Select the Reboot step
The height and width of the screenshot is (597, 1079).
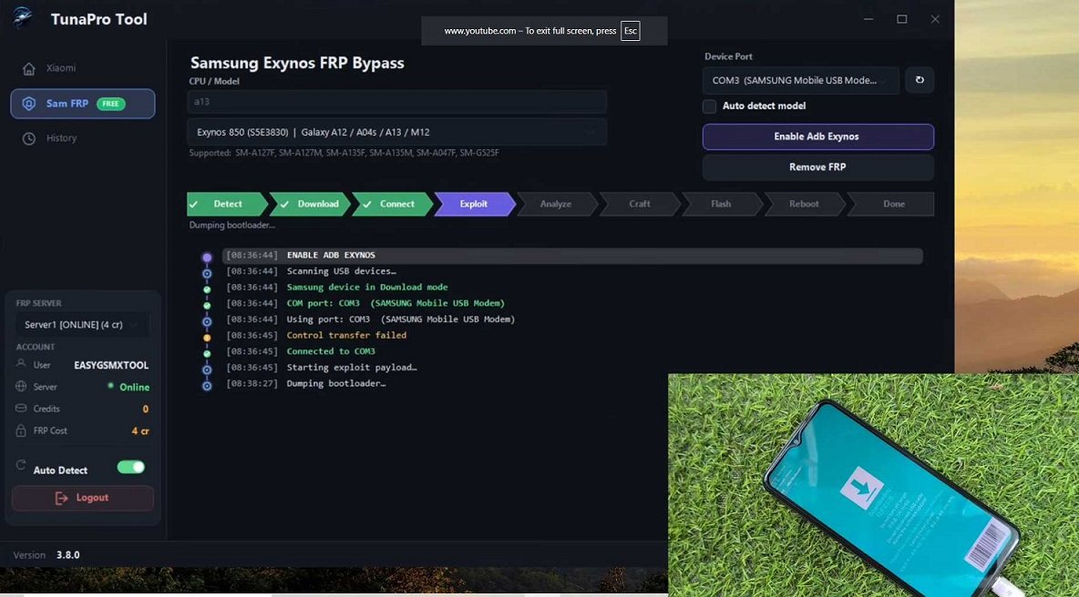(x=804, y=204)
